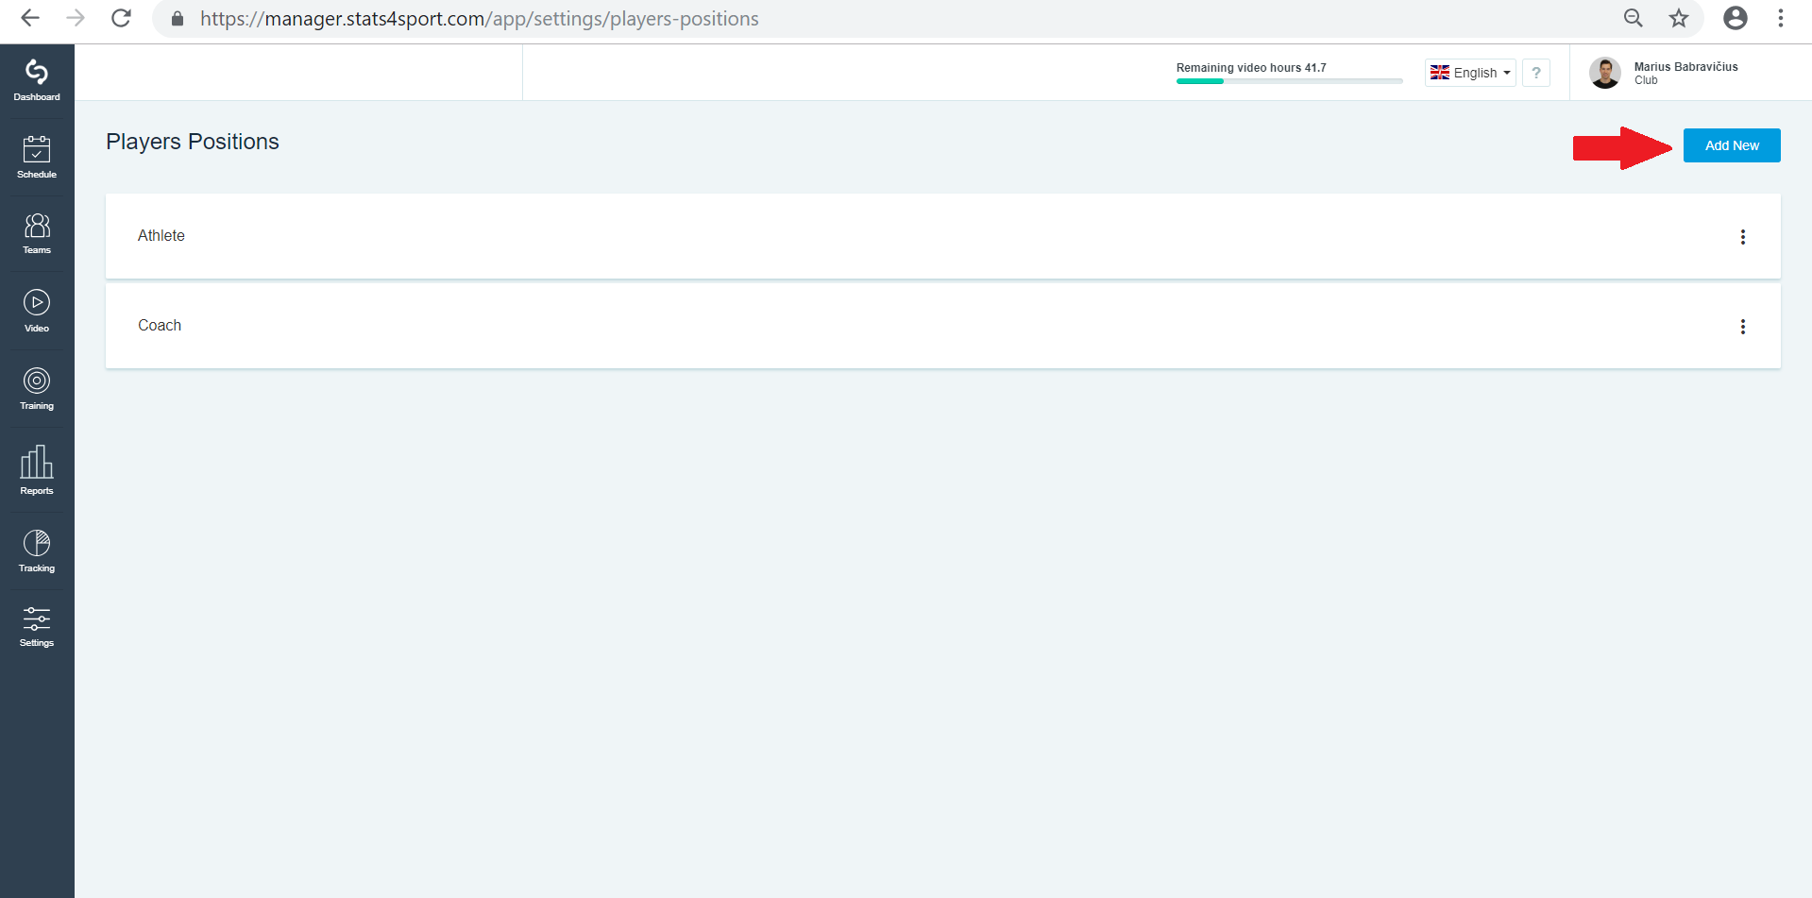Open Marius Babravičius profile menu
Screen dimensions: 1812x898
[1665, 73]
